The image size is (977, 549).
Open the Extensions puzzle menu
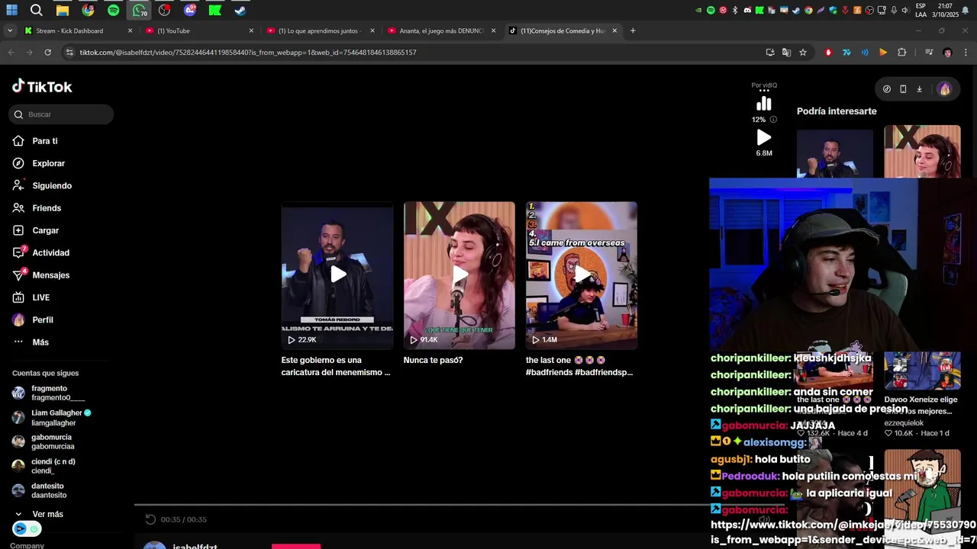click(902, 53)
